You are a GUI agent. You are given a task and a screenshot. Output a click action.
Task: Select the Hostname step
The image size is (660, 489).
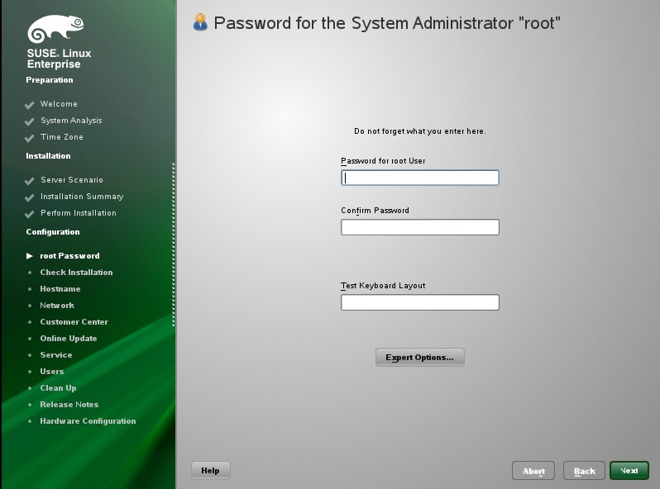click(x=60, y=289)
